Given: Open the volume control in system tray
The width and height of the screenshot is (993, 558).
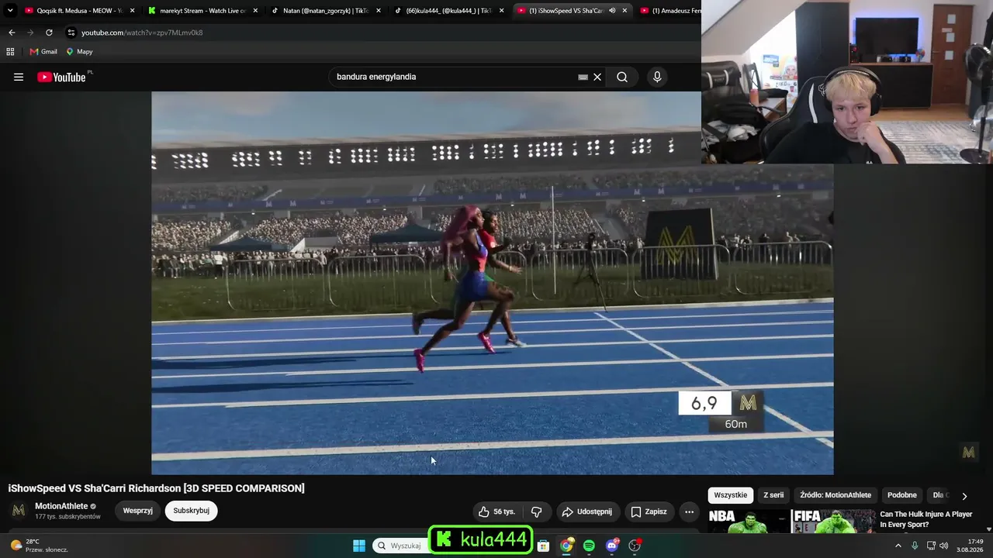Looking at the screenshot, I should (944, 546).
